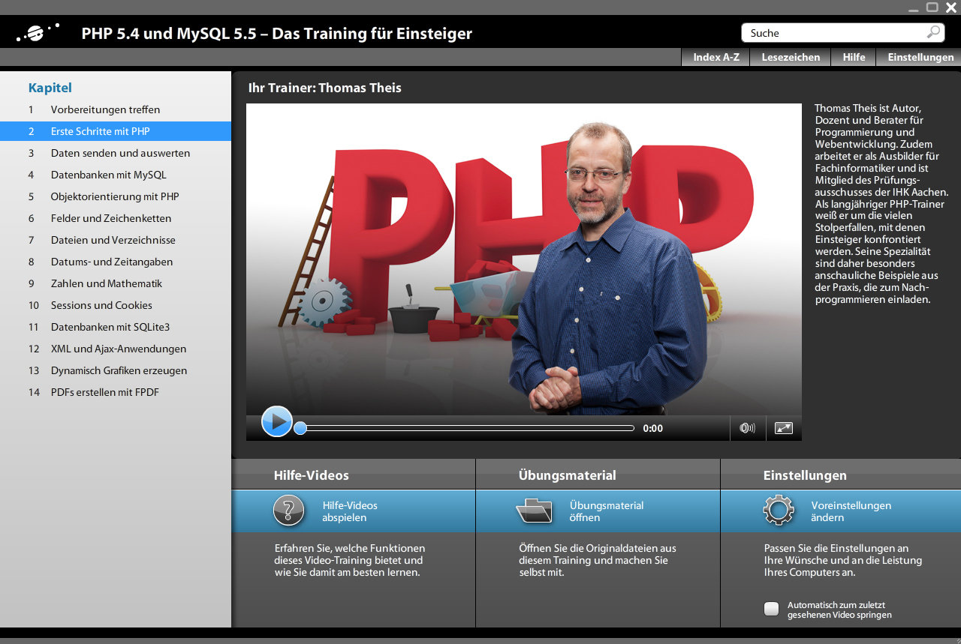Click into the Suche search field
The image size is (961, 644).
(x=833, y=33)
